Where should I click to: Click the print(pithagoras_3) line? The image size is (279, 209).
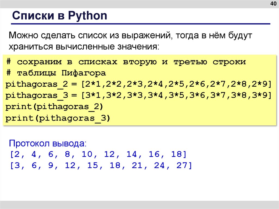(x=58, y=118)
